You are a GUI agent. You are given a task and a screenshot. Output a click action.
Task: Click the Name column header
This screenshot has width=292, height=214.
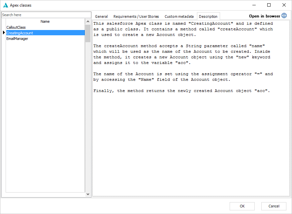[x=45, y=21]
